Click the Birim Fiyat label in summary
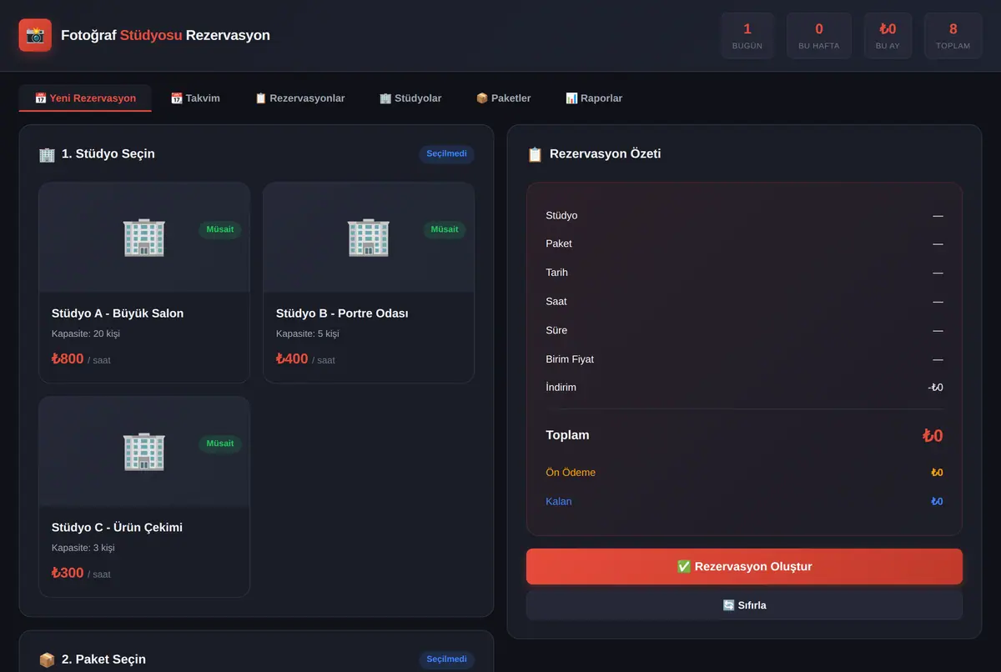1001x672 pixels. pyautogui.click(x=570, y=359)
